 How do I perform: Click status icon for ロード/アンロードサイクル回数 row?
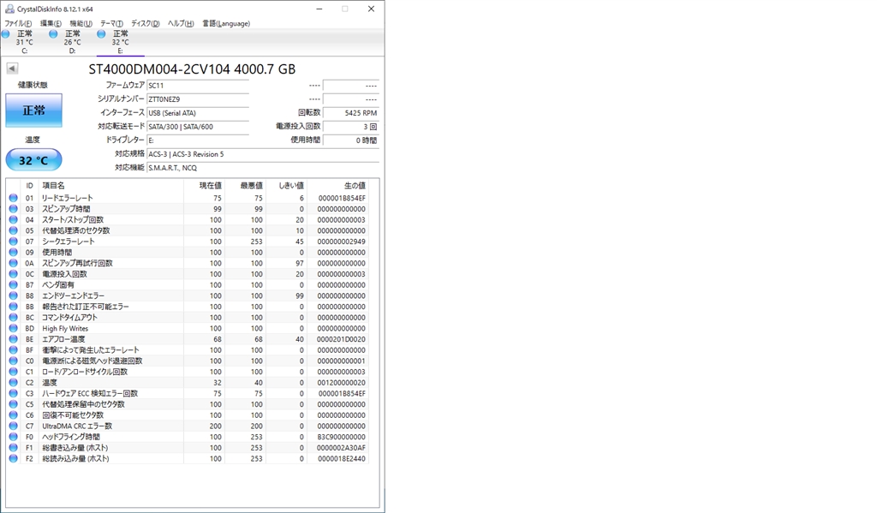(14, 372)
